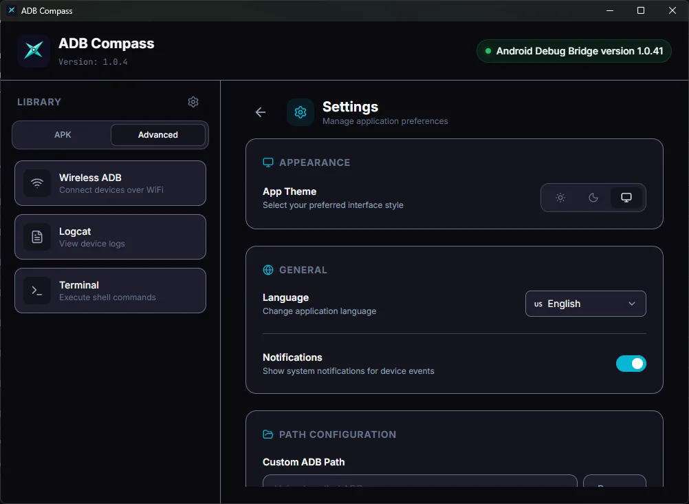Click the Language dropdown chevron arrow
The width and height of the screenshot is (689, 504).
coord(632,304)
